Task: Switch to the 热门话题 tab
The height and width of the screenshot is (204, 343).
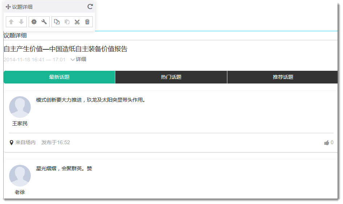Action: point(171,77)
